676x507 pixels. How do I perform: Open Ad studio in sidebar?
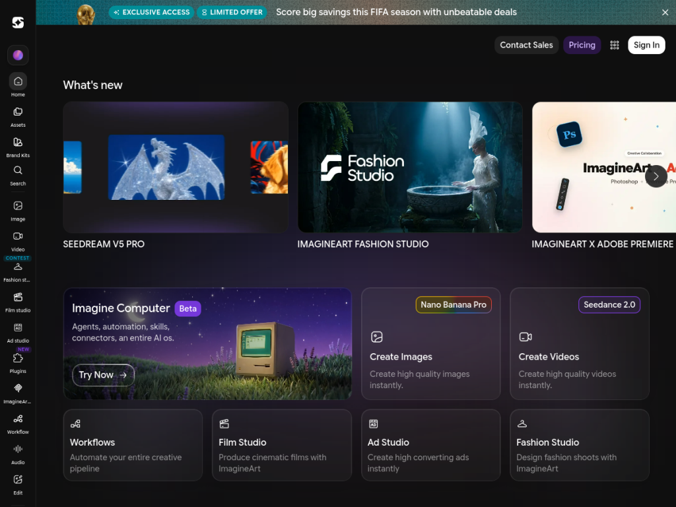coord(18,333)
